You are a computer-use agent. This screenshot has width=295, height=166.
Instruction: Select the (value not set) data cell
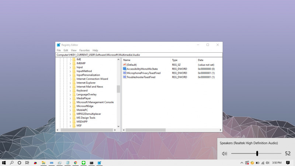(x=206, y=65)
